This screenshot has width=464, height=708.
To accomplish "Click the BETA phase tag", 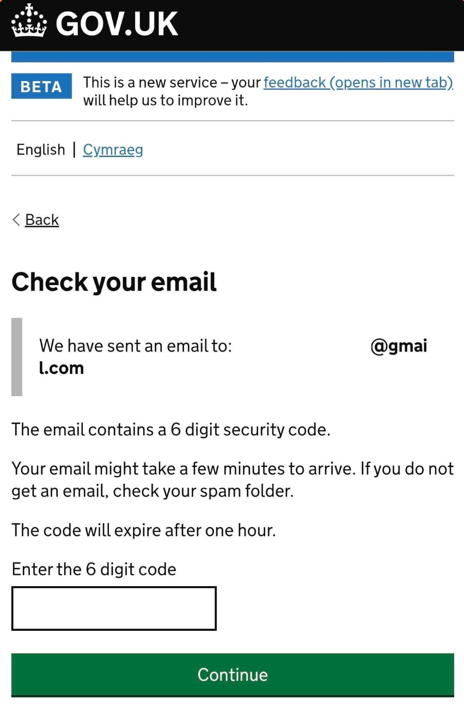I will [x=41, y=87].
